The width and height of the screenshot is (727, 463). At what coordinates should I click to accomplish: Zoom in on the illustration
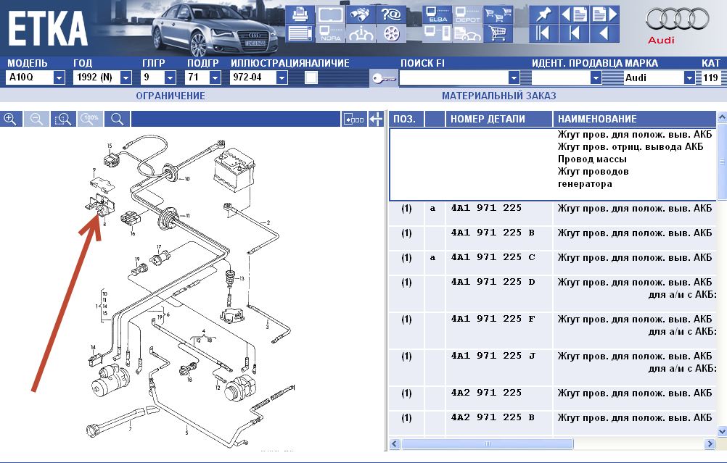click(x=10, y=119)
